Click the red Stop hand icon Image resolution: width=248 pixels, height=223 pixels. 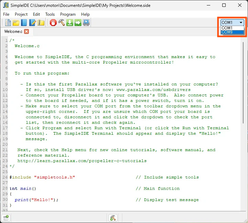tap(53, 23)
